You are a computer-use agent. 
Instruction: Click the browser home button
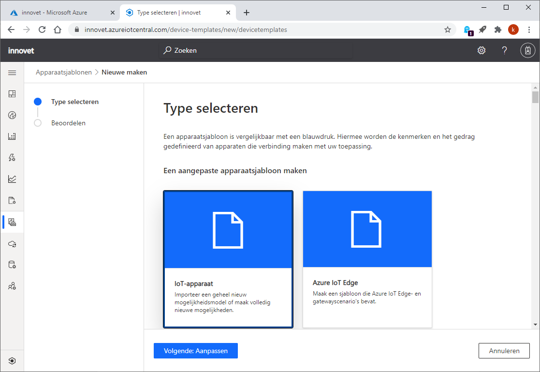point(58,30)
